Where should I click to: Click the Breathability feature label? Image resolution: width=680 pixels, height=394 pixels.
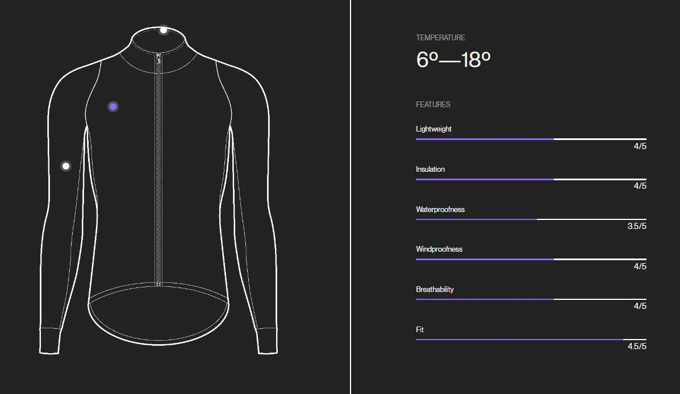(x=435, y=289)
